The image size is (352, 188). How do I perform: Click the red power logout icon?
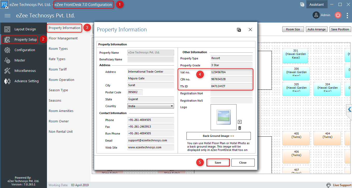tap(338, 15)
